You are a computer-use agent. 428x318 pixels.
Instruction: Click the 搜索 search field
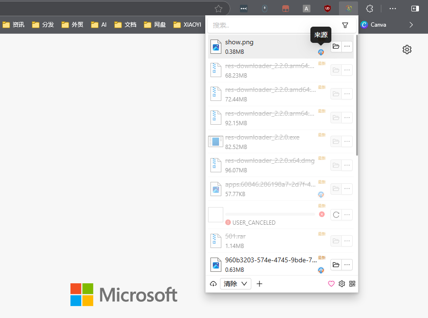tap(274, 25)
